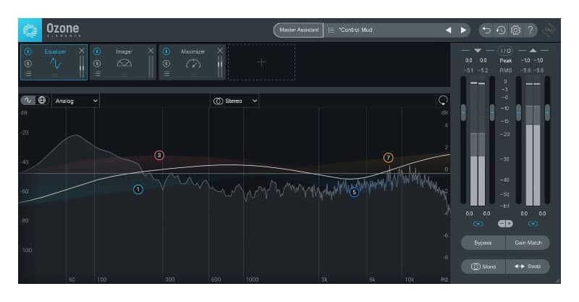Open the Maximizer module preset list

point(166,74)
